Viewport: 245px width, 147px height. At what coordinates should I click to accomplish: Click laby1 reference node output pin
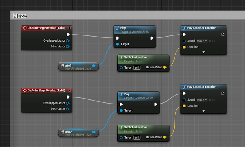click(x=93, y=66)
